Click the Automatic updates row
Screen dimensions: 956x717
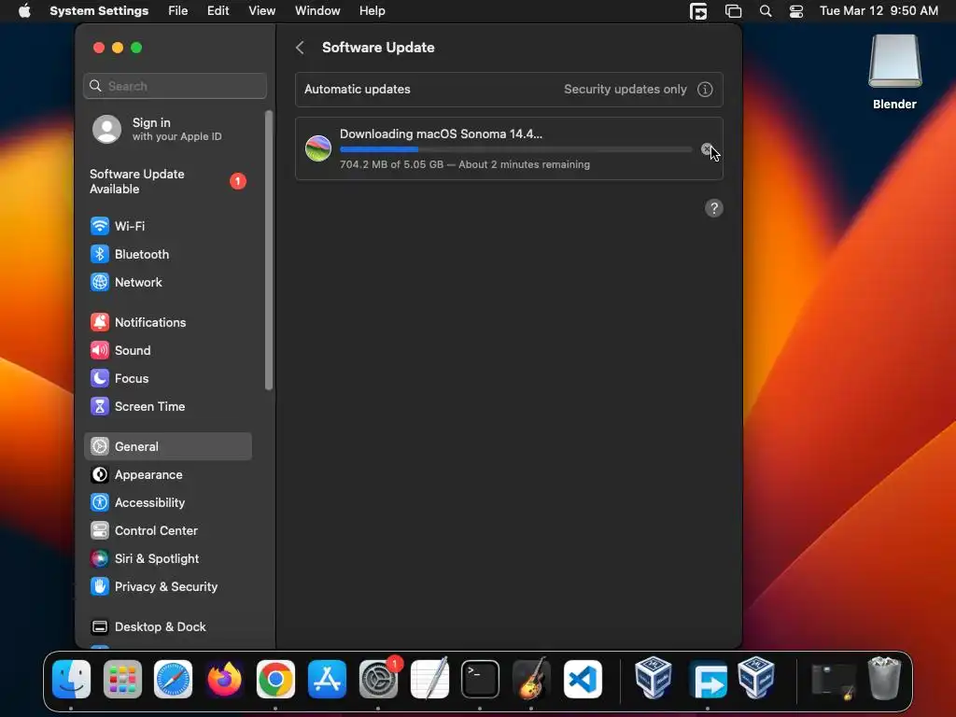509,90
